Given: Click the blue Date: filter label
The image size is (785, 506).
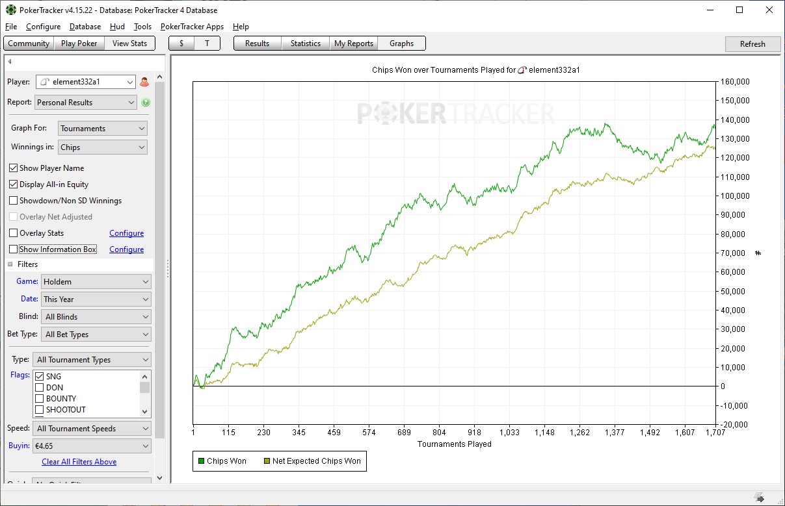Looking at the screenshot, I should pyautogui.click(x=29, y=299).
